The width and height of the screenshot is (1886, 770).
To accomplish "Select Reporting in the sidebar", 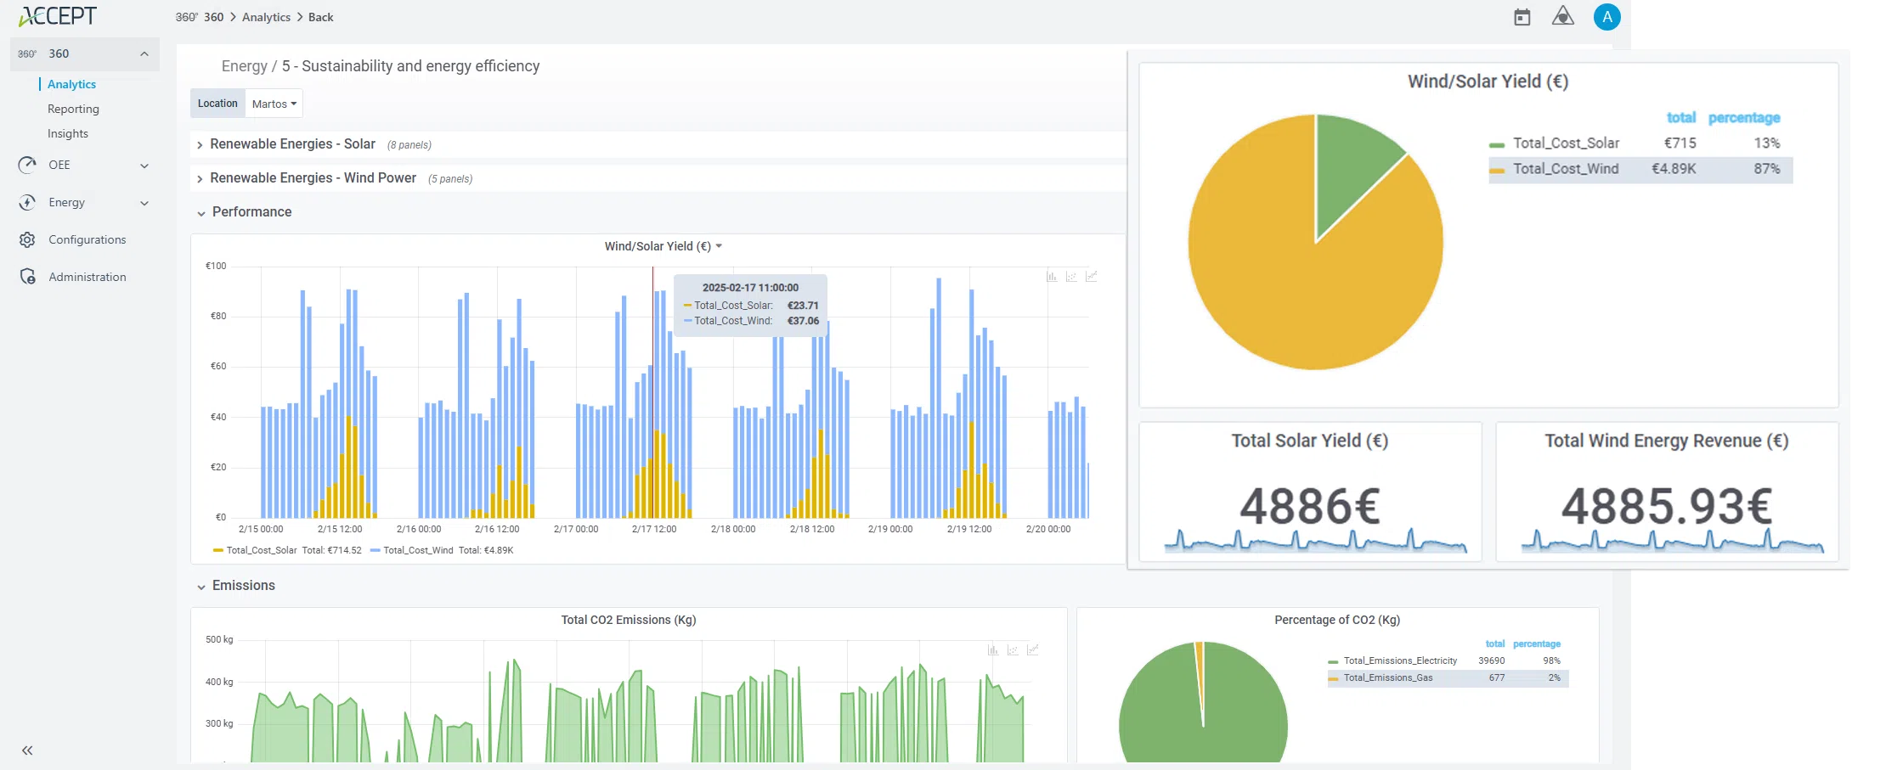I will pyautogui.click(x=73, y=109).
